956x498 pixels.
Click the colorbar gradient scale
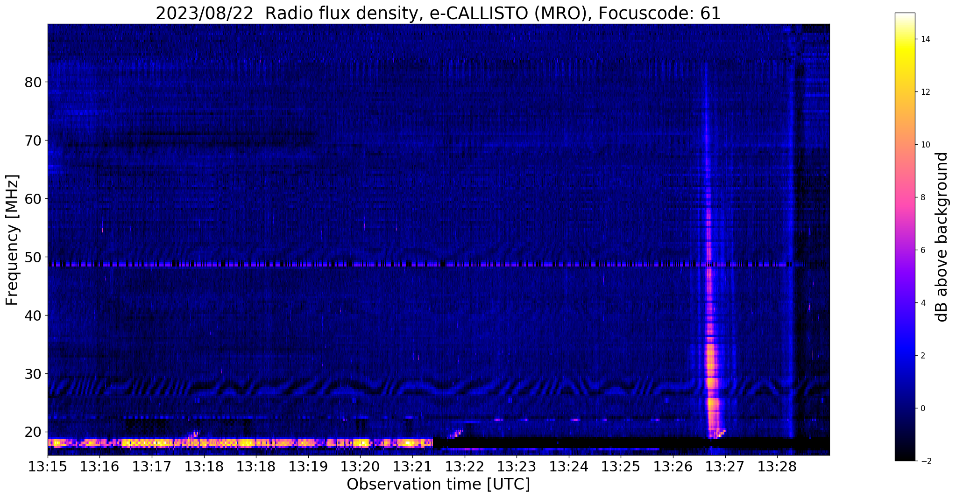[905, 237]
